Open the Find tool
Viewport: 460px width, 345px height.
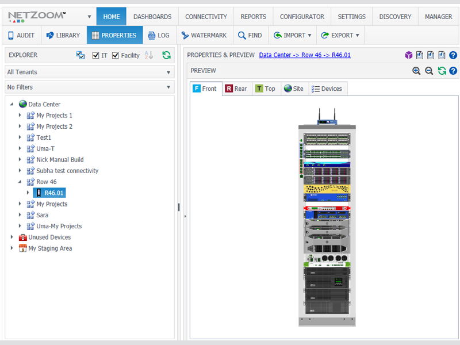(250, 35)
